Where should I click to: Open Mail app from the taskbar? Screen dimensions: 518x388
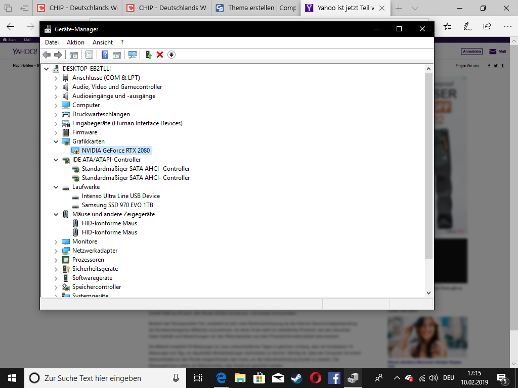pyautogui.click(x=278, y=378)
